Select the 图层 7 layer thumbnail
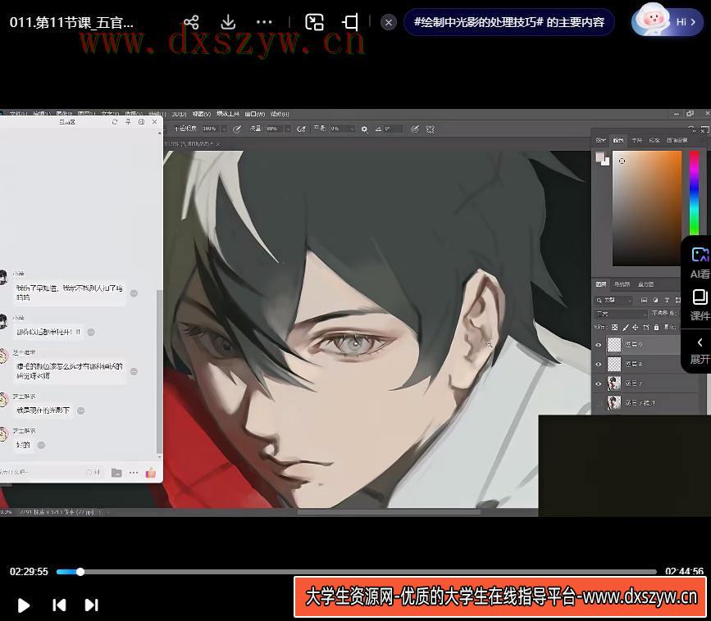This screenshot has width=711, height=621. point(614,383)
